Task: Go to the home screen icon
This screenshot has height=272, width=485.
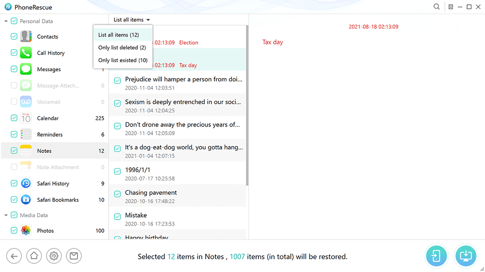Action: (34, 256)
